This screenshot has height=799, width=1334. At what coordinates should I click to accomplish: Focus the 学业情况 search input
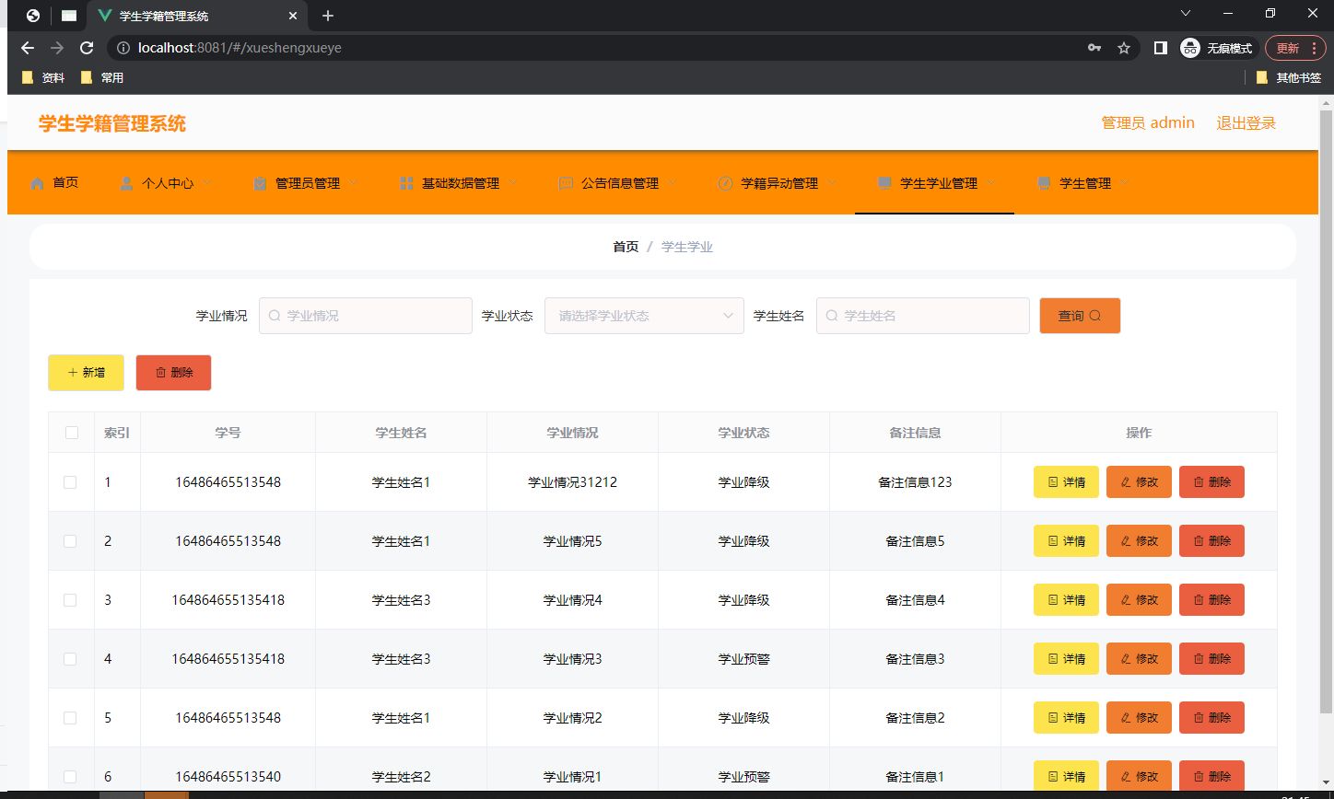366,316
